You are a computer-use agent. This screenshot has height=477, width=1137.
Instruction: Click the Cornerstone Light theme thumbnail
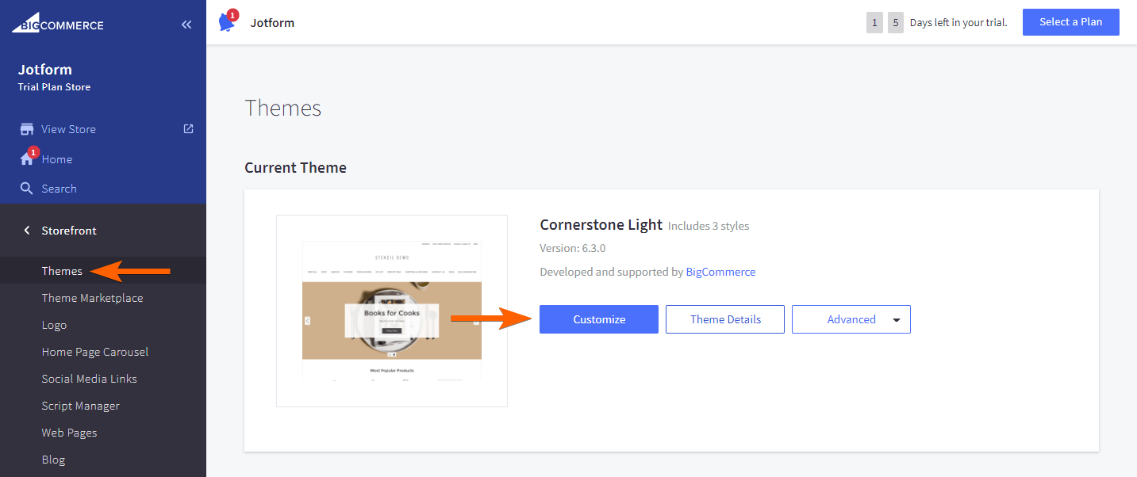click(391, 311)
